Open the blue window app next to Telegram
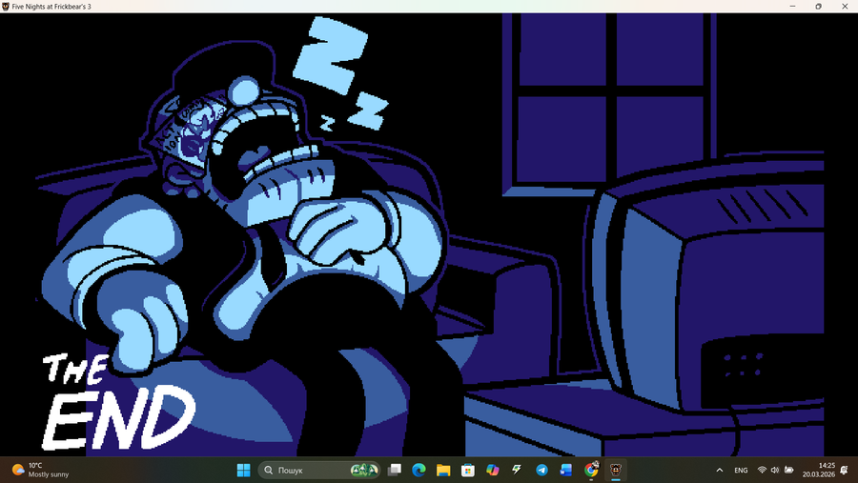This screenshot has width=858, height=483. (x=566, y=470)
